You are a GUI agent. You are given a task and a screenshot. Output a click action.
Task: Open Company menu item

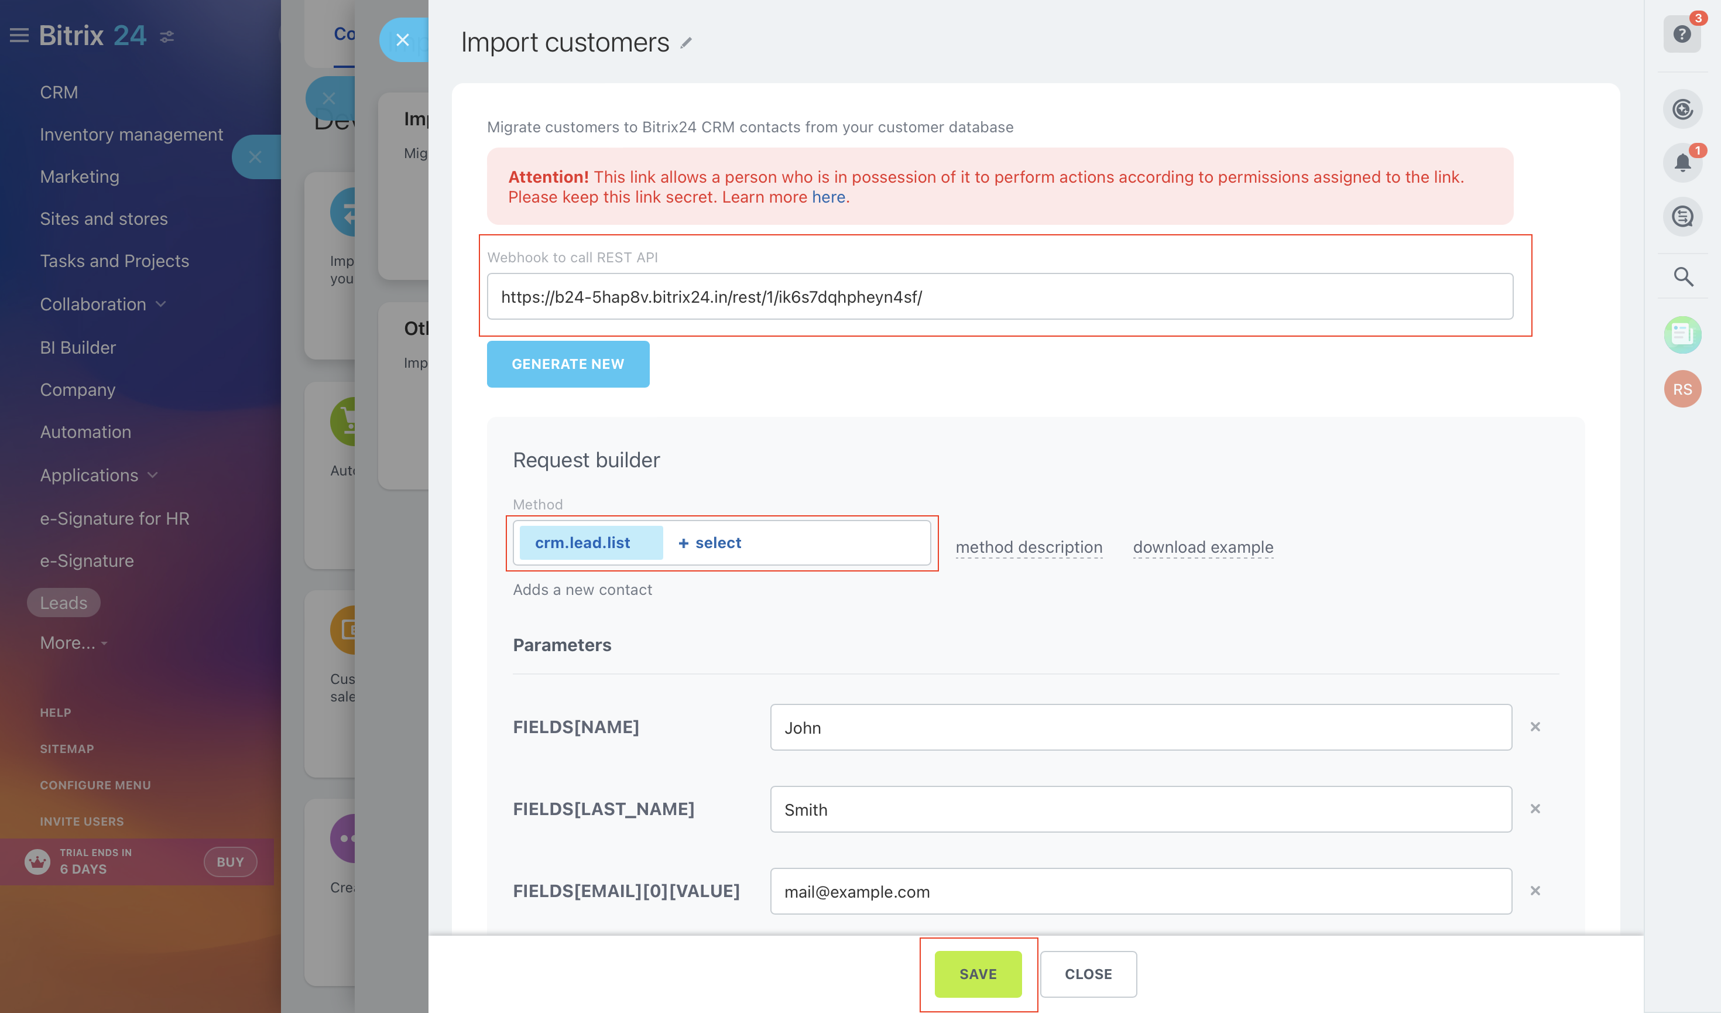point(77,390)
